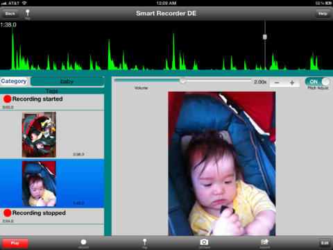Click the red dot beside Recording started
Image resolution: width=333 pixels, height=250 pixels.
click(x=8, y=99)
